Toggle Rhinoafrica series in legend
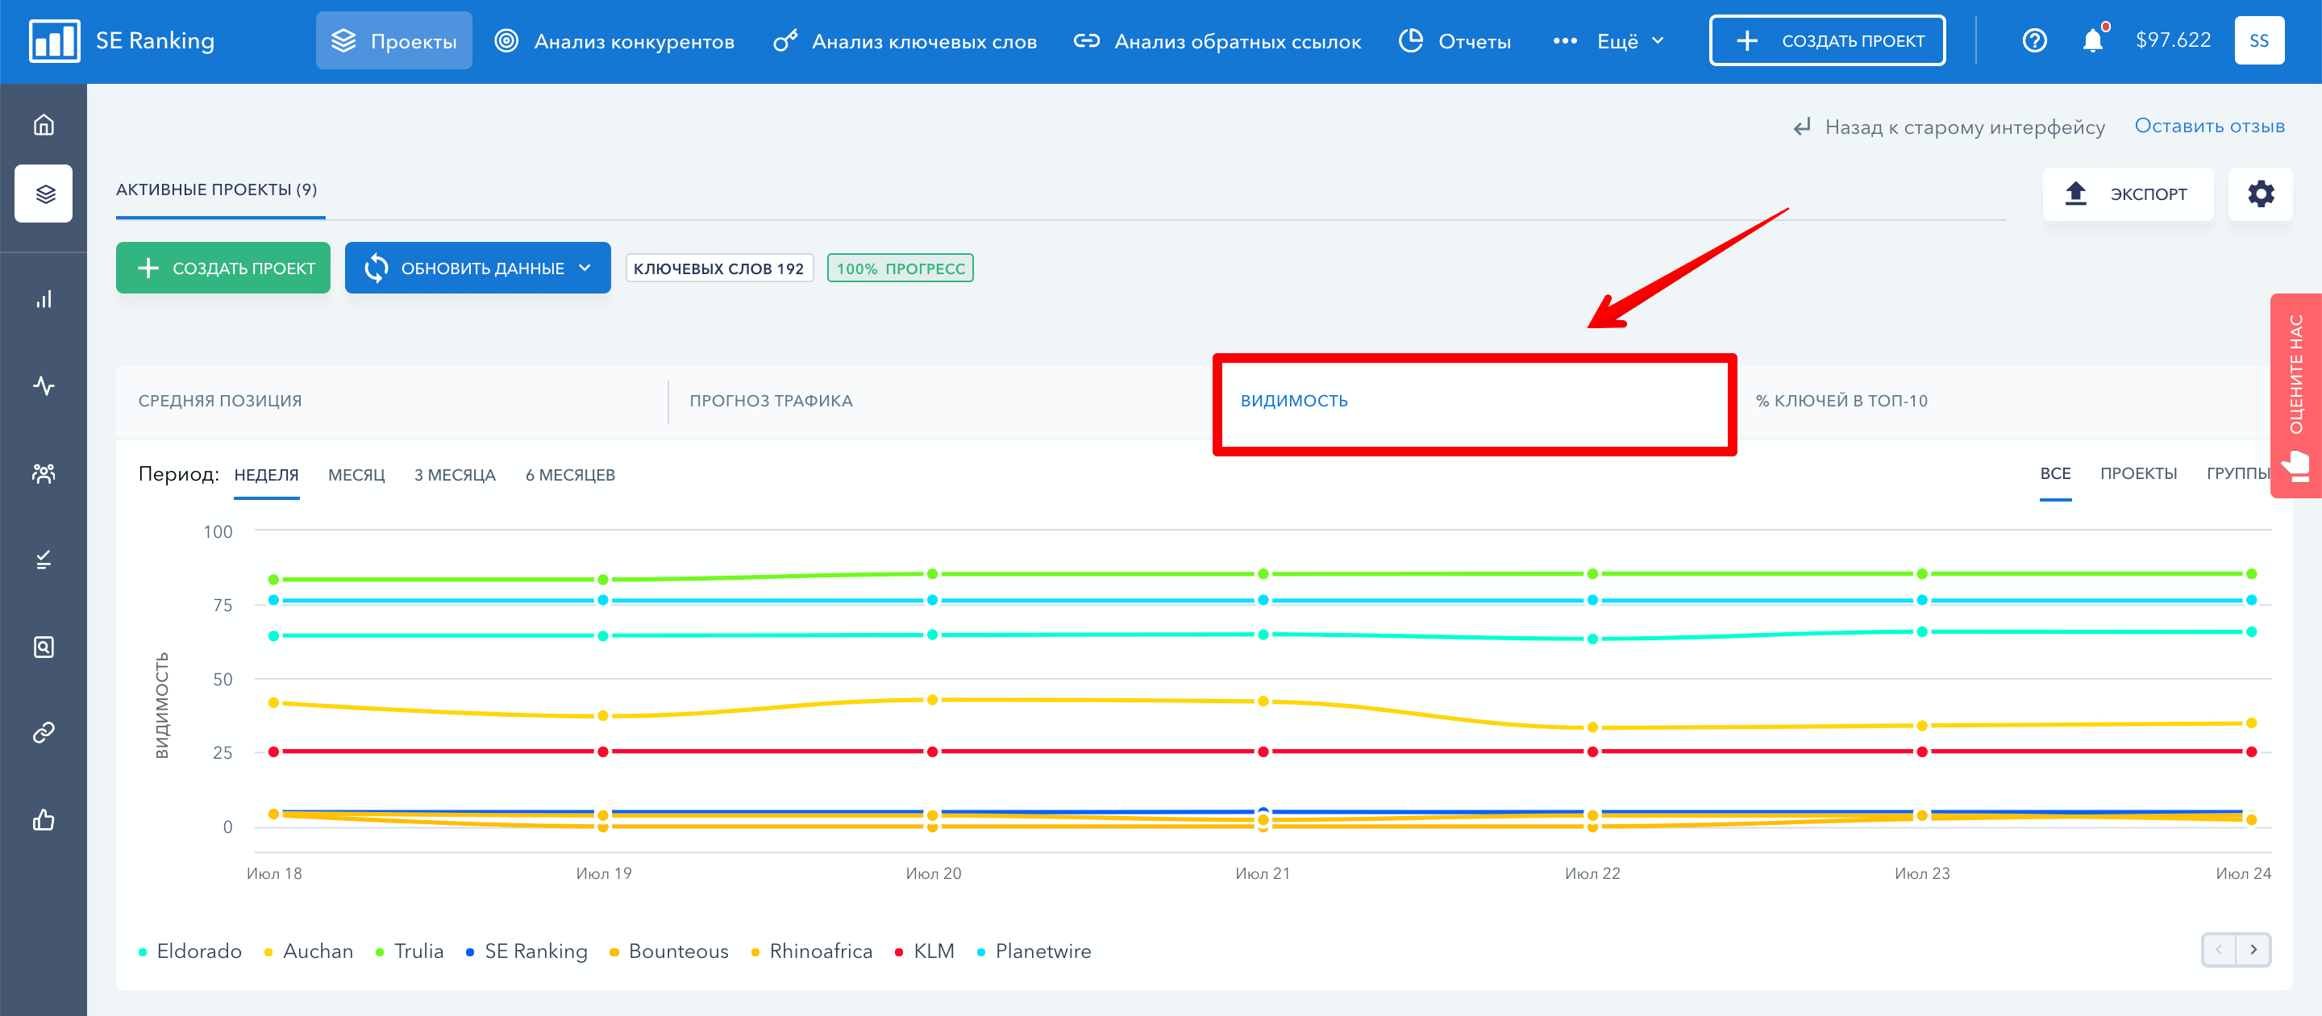The width and height of the screenshot is (2322, 1016). click(811, 951)
